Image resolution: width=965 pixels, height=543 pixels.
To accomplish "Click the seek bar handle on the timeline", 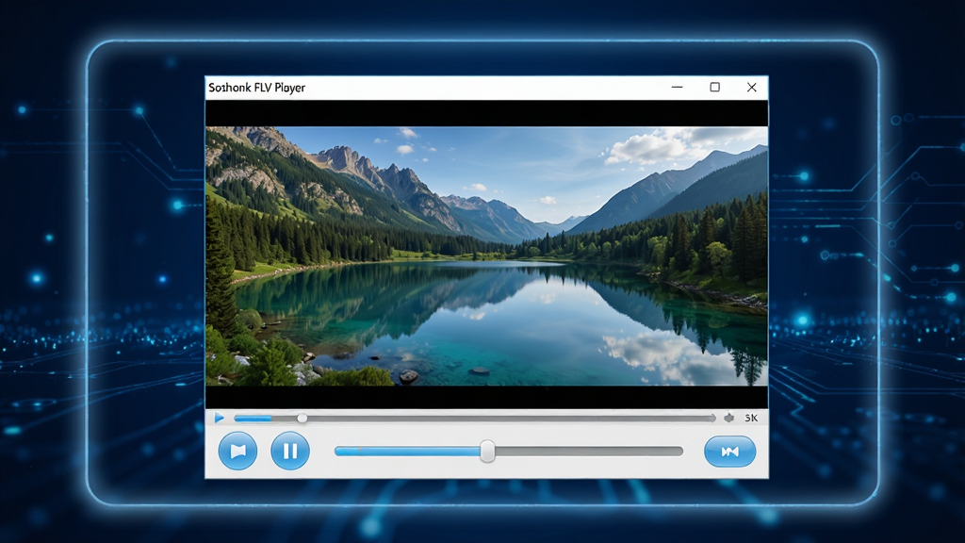I will 303,418.
